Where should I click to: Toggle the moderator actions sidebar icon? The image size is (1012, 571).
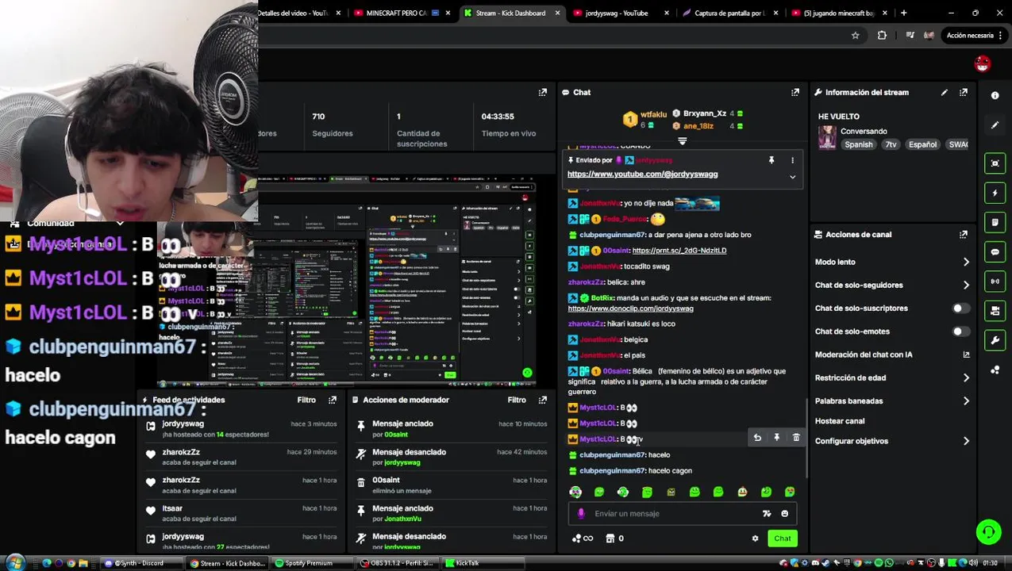point(995,222)
